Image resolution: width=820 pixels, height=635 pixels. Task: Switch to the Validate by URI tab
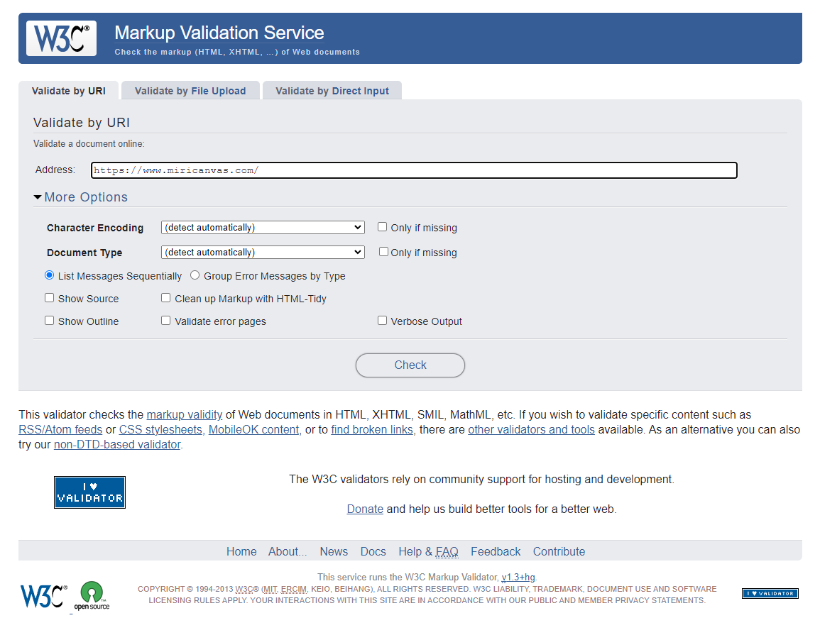point(68,91)
